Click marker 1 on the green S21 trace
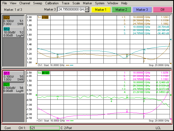 click(58, 96)
